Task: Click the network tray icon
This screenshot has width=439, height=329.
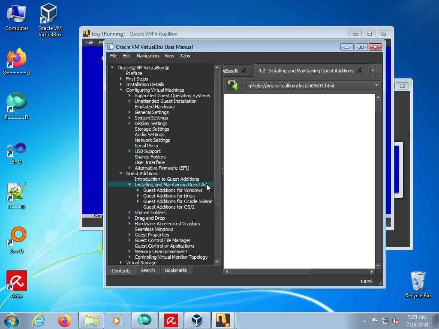Action: [385, 321]
